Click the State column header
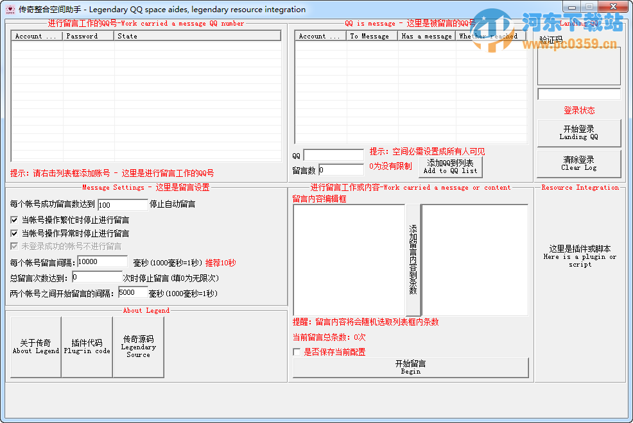This screenshot has height=423, width=633. pos(197,36)
